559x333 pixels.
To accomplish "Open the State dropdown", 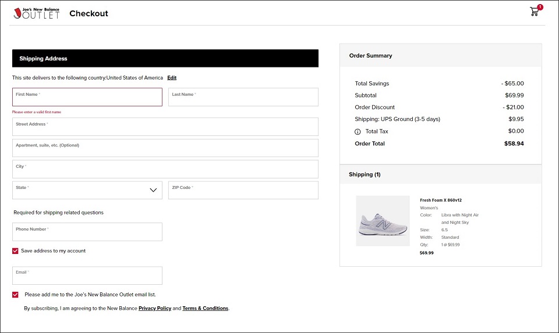I will click(87, 191).
